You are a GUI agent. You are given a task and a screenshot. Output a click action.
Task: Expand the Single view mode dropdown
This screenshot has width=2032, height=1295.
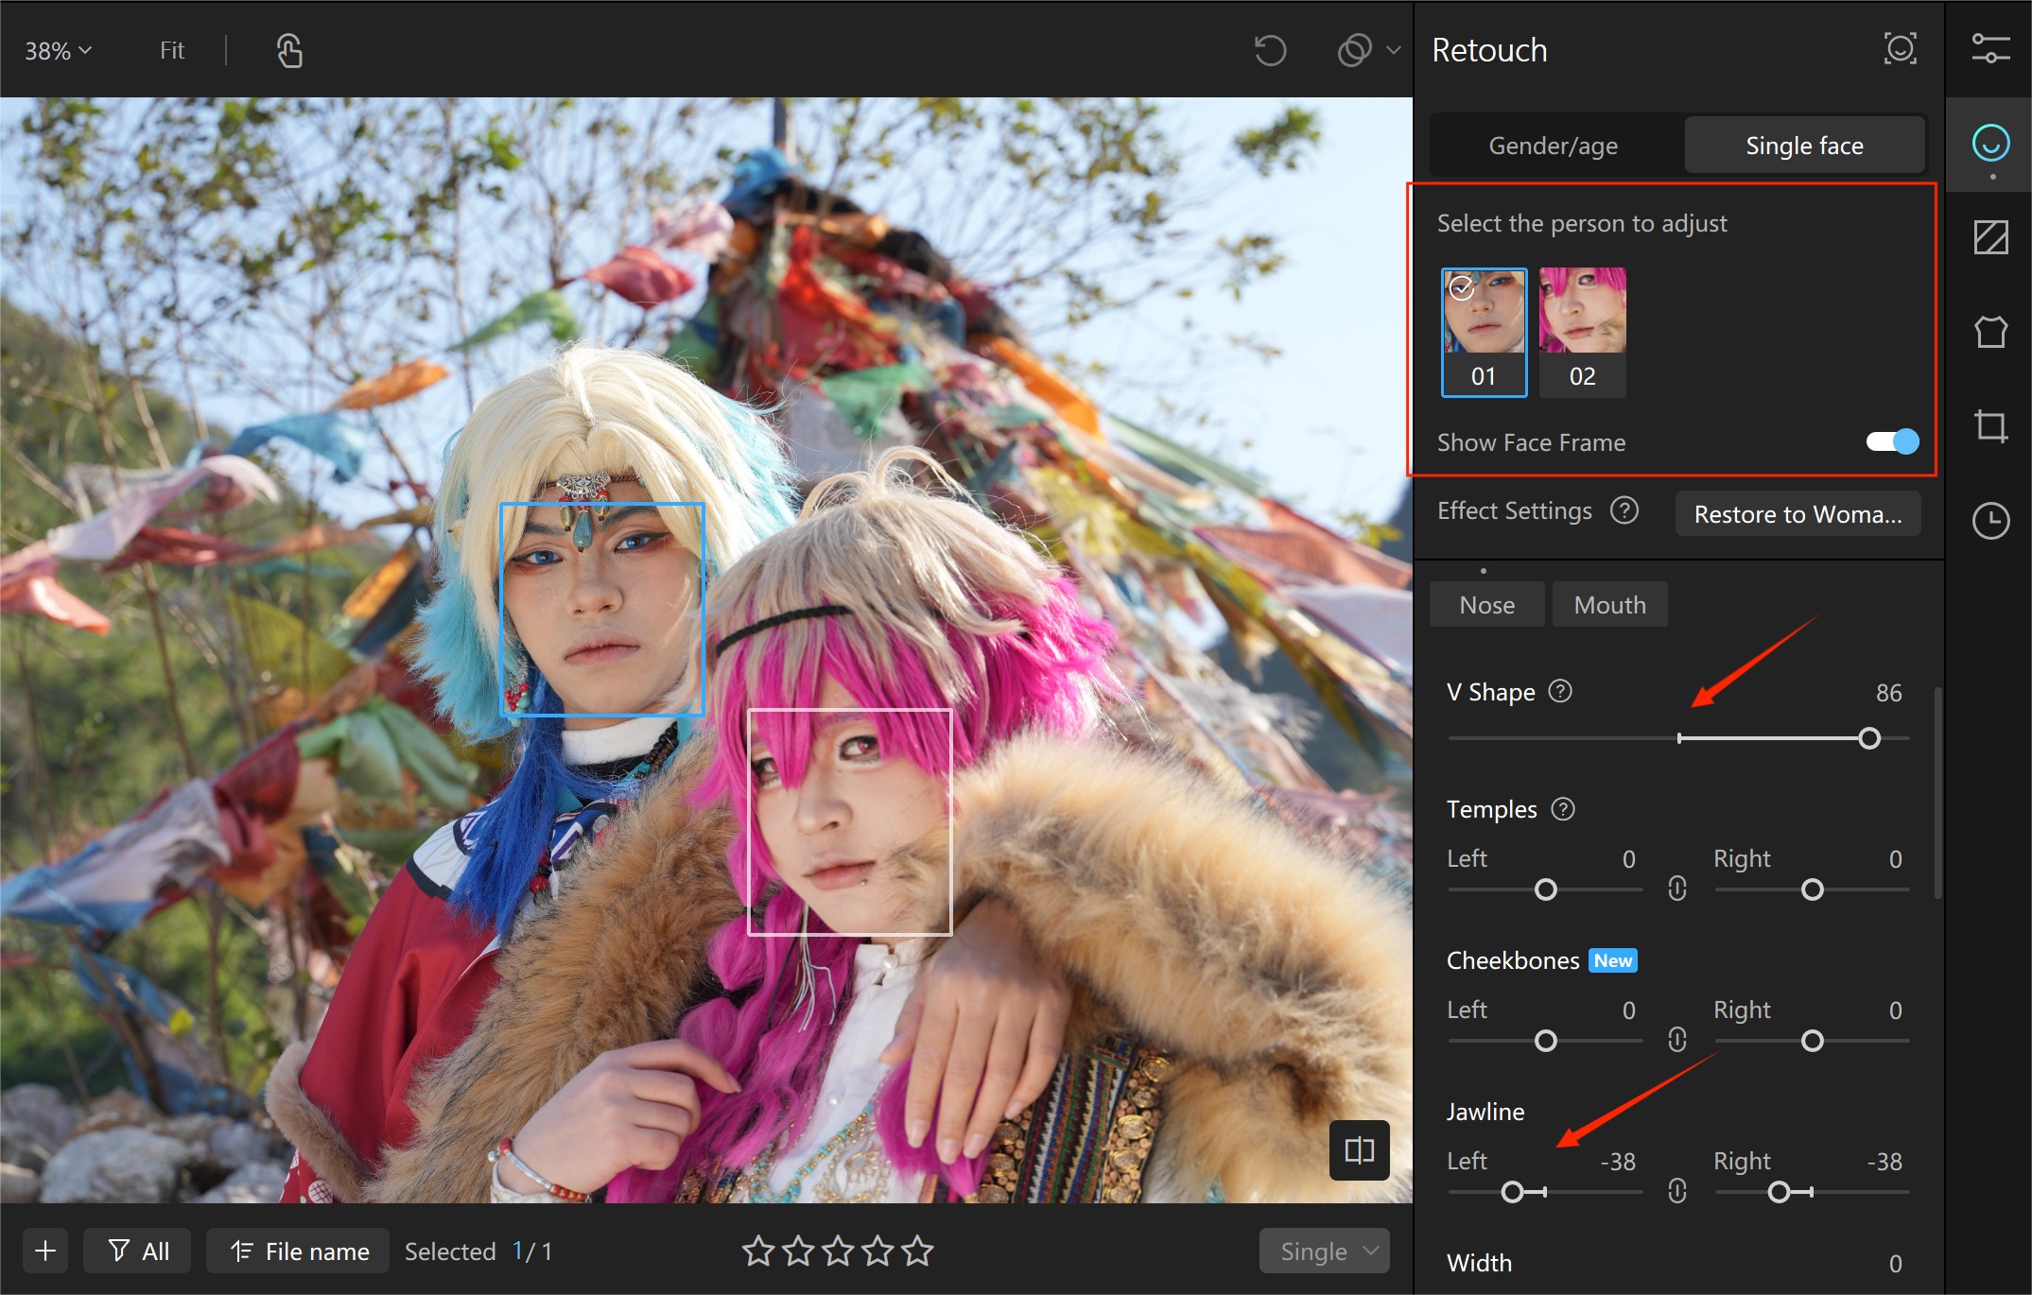tap(1324, 1251)
